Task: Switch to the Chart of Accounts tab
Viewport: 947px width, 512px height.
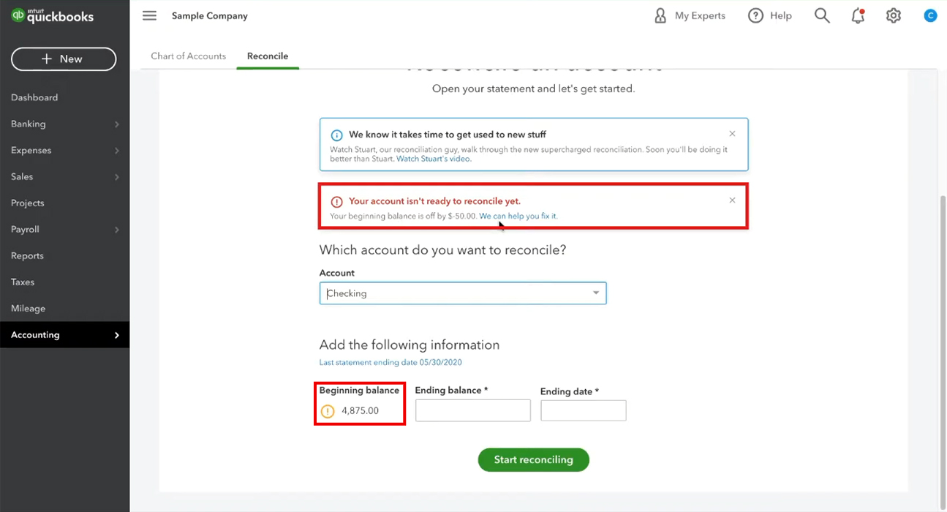Action: click(x=188, y=56)
